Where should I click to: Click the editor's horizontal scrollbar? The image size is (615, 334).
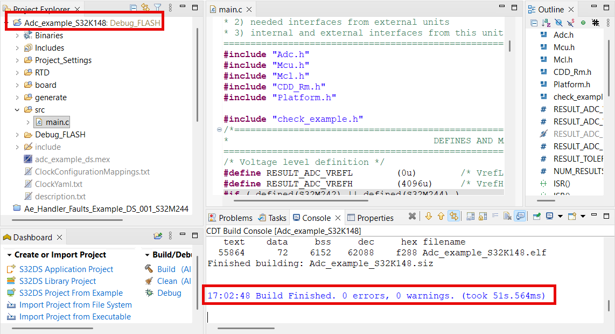pos(301,200)
